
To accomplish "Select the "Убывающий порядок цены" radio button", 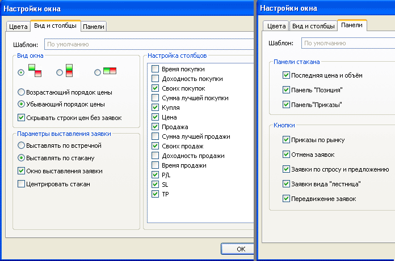I will pyautogui.click(x=22, y=104).
